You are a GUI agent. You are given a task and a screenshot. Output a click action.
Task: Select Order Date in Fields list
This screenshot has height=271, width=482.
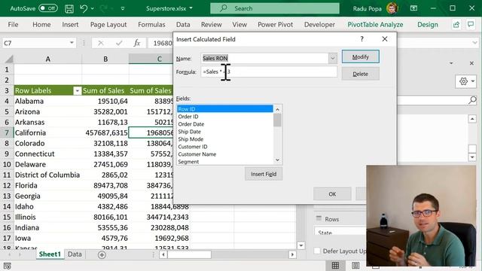click(x=224, y=124)
